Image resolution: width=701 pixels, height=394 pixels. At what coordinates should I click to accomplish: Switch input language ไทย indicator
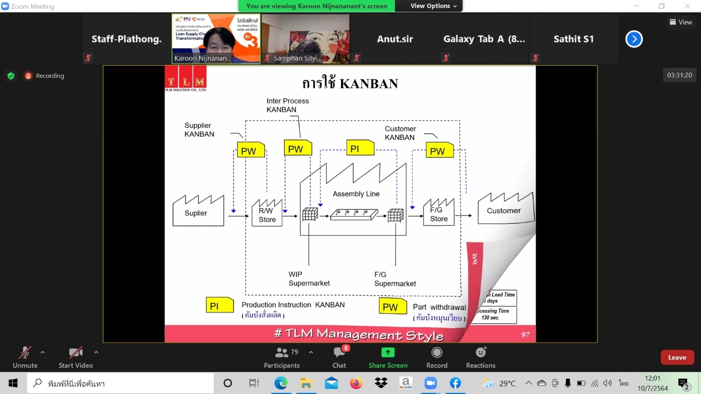[623, 383]
